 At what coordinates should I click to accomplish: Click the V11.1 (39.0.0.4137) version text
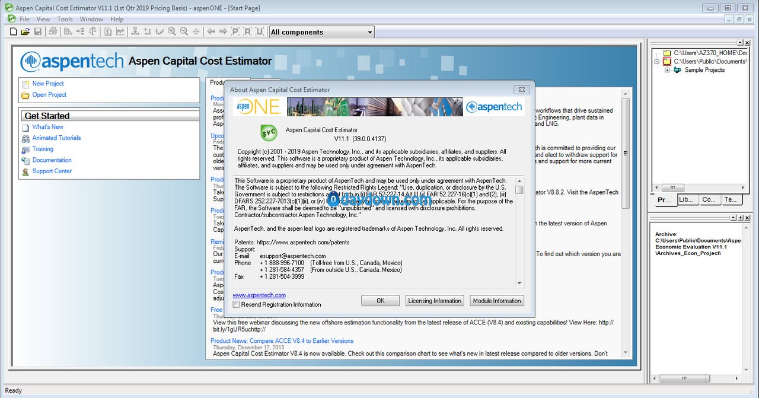(360, 139)
